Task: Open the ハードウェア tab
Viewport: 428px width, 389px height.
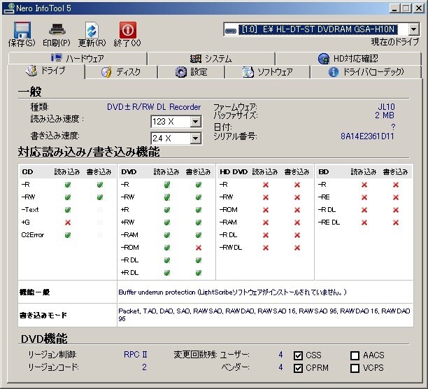Action: coord(78,58)
